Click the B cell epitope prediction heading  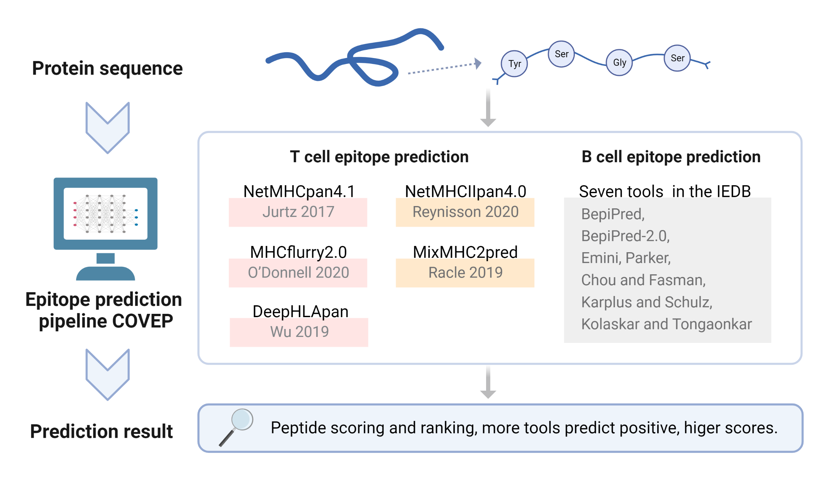670,157
